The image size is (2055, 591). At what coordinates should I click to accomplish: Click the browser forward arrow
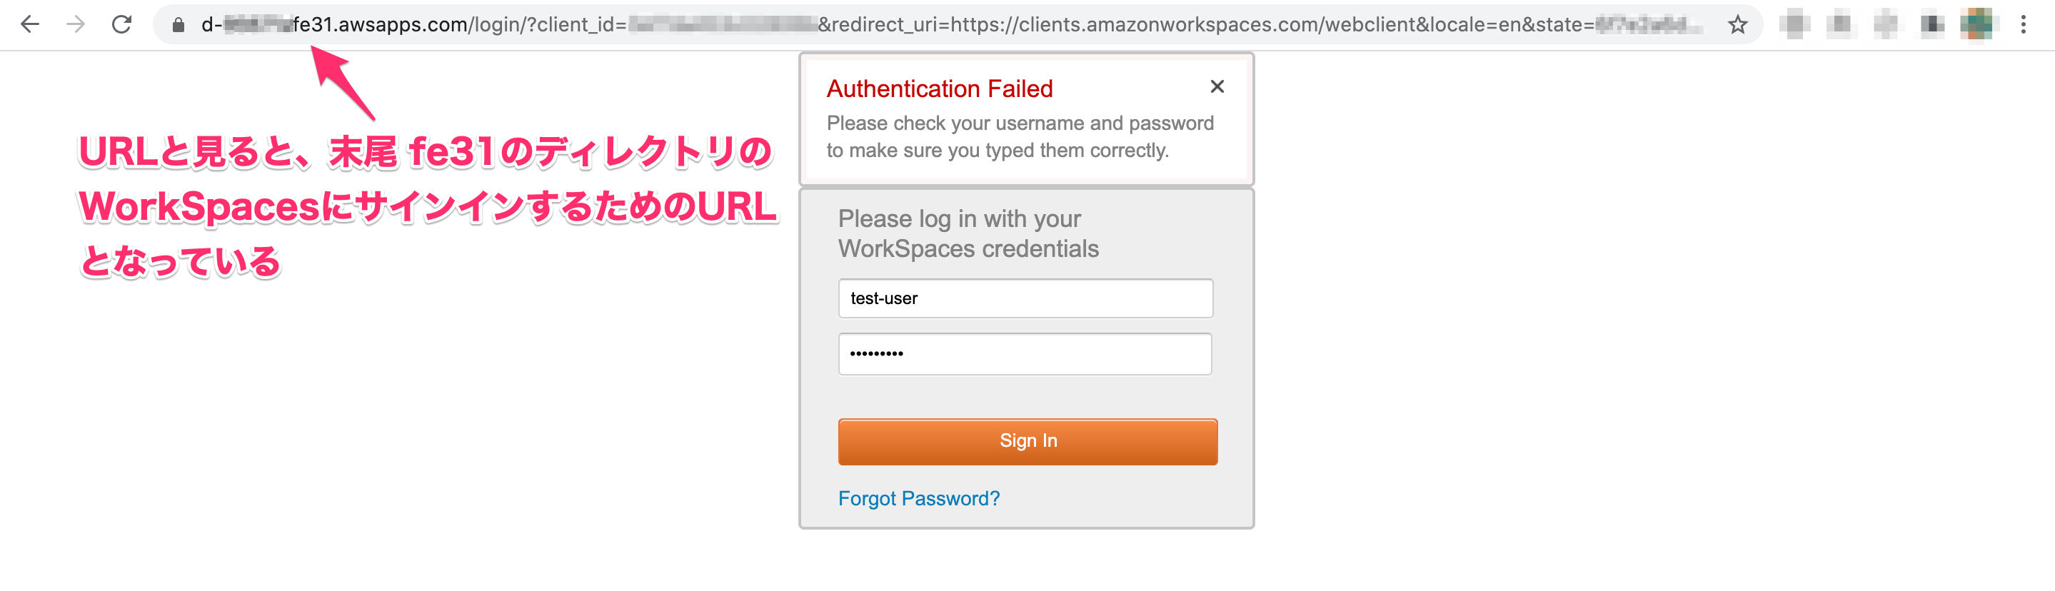click(76, 25)
